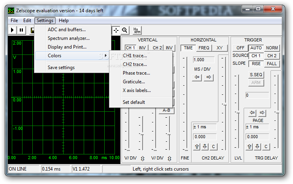Click the MS/DIV 1.000 value field
The image size is (293, 184).
coord(204,60)
